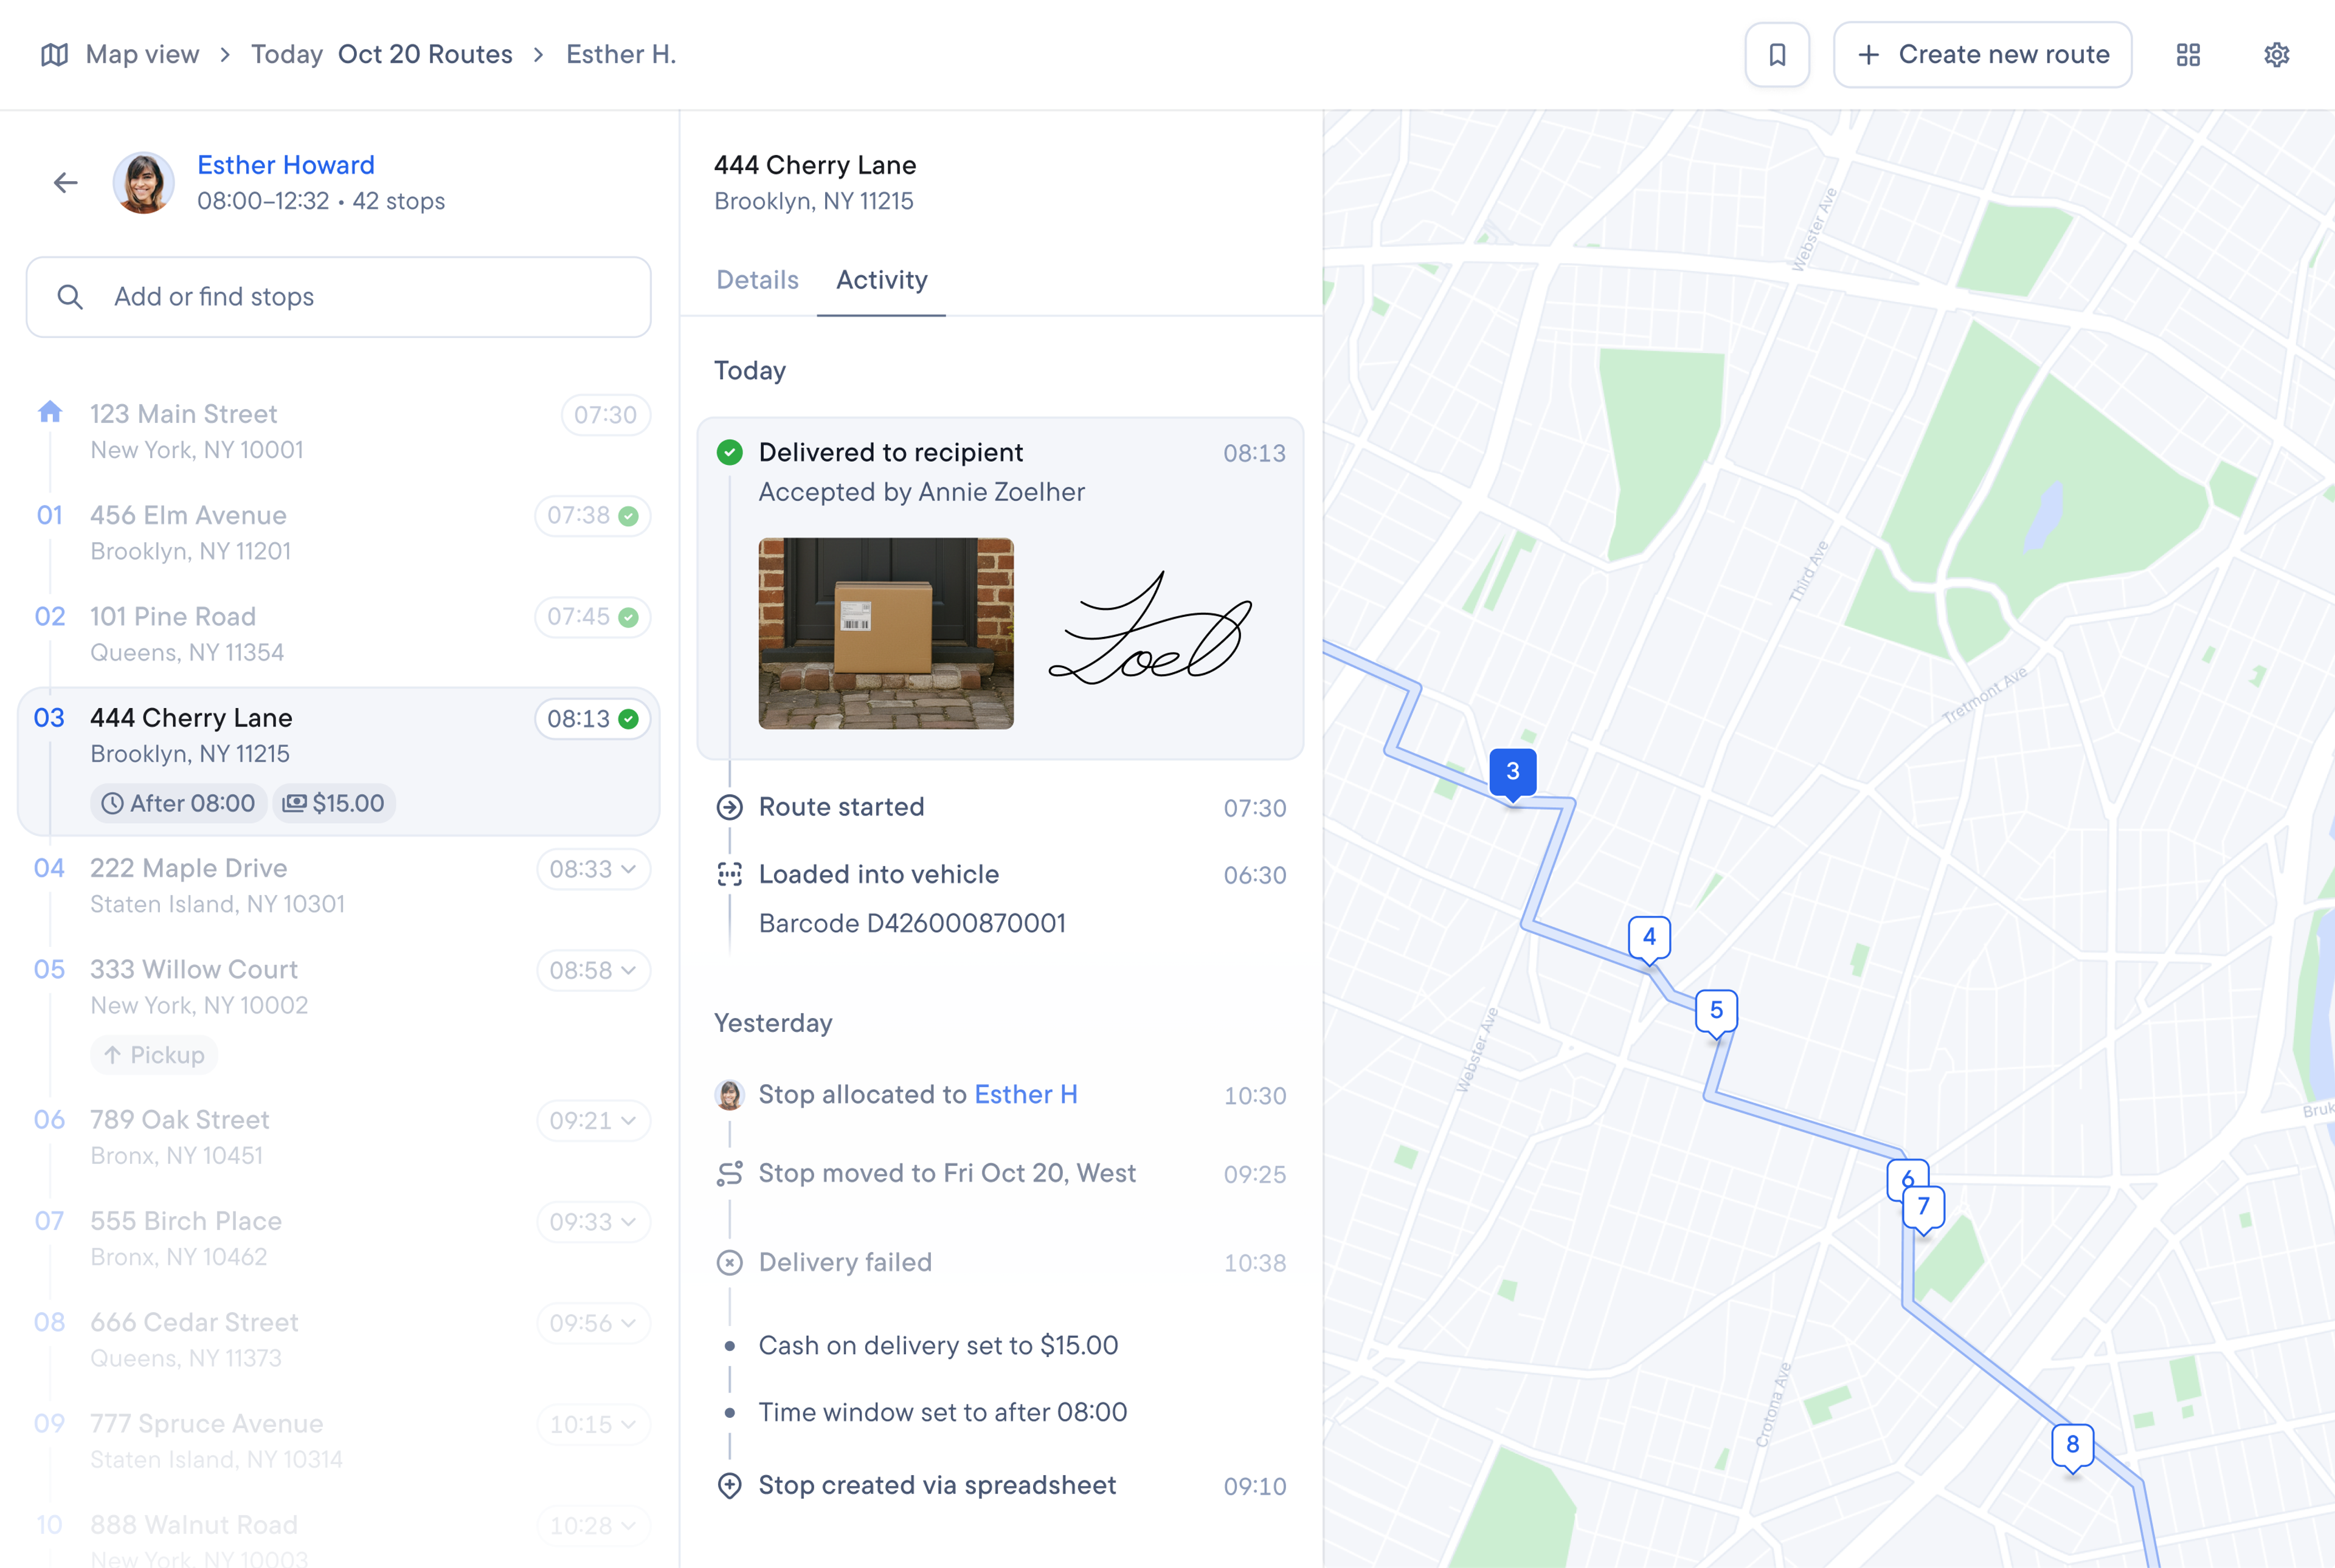The image size is (2335, 1568).
Task: Open the grid apps icon
Action: coord(2188,54)
